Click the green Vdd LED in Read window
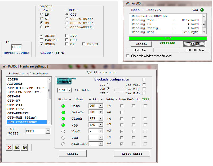Image resolution: width=213 pixels, height=166 pixels. (x=202, y=10)
